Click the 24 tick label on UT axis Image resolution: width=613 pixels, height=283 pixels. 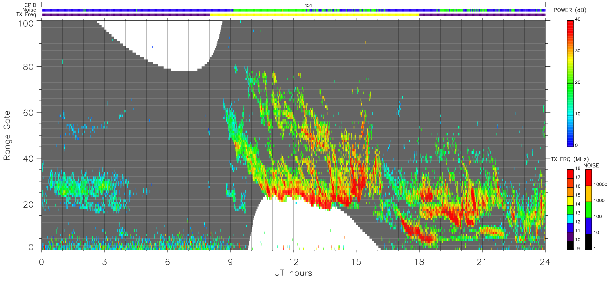point(545,261)
